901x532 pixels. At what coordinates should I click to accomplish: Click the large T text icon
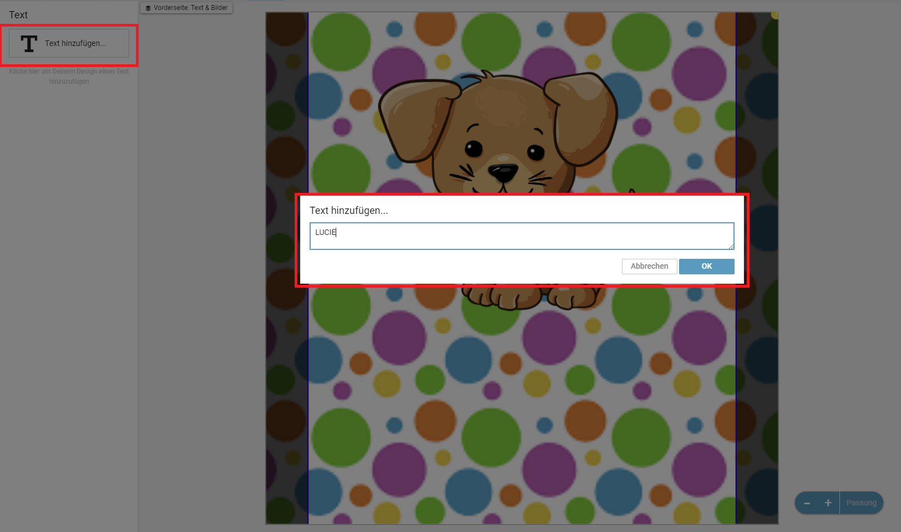click(x=29, y=43)
